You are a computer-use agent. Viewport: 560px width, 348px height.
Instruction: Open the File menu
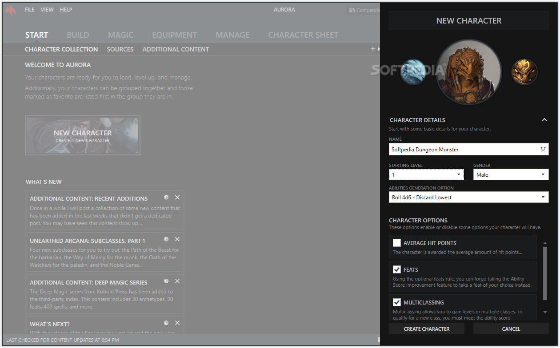tap(30, 10)
